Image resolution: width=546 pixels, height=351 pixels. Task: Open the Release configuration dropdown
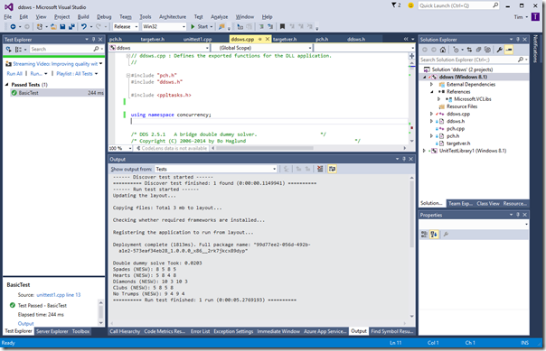[x=126, y=26]
